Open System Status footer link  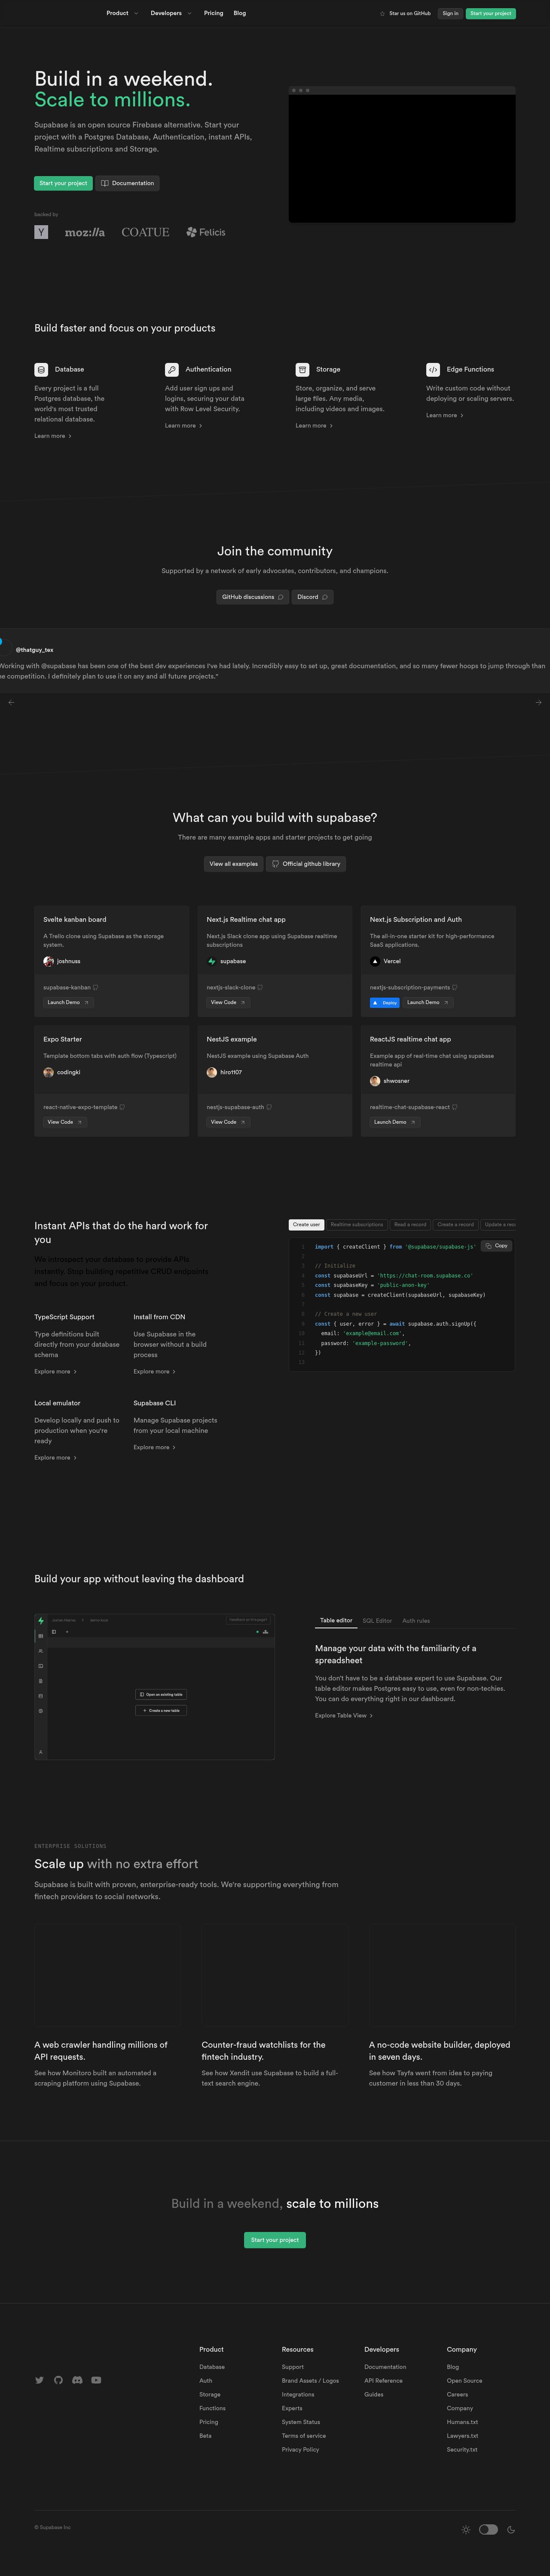point(301,2422)
